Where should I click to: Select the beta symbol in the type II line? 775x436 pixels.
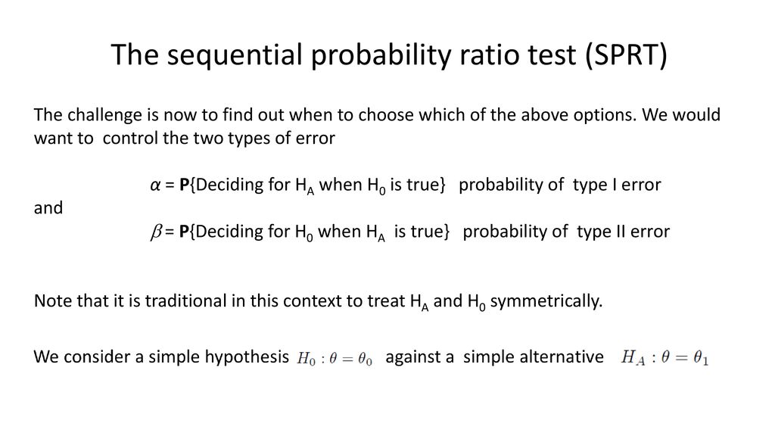(156, 232)
